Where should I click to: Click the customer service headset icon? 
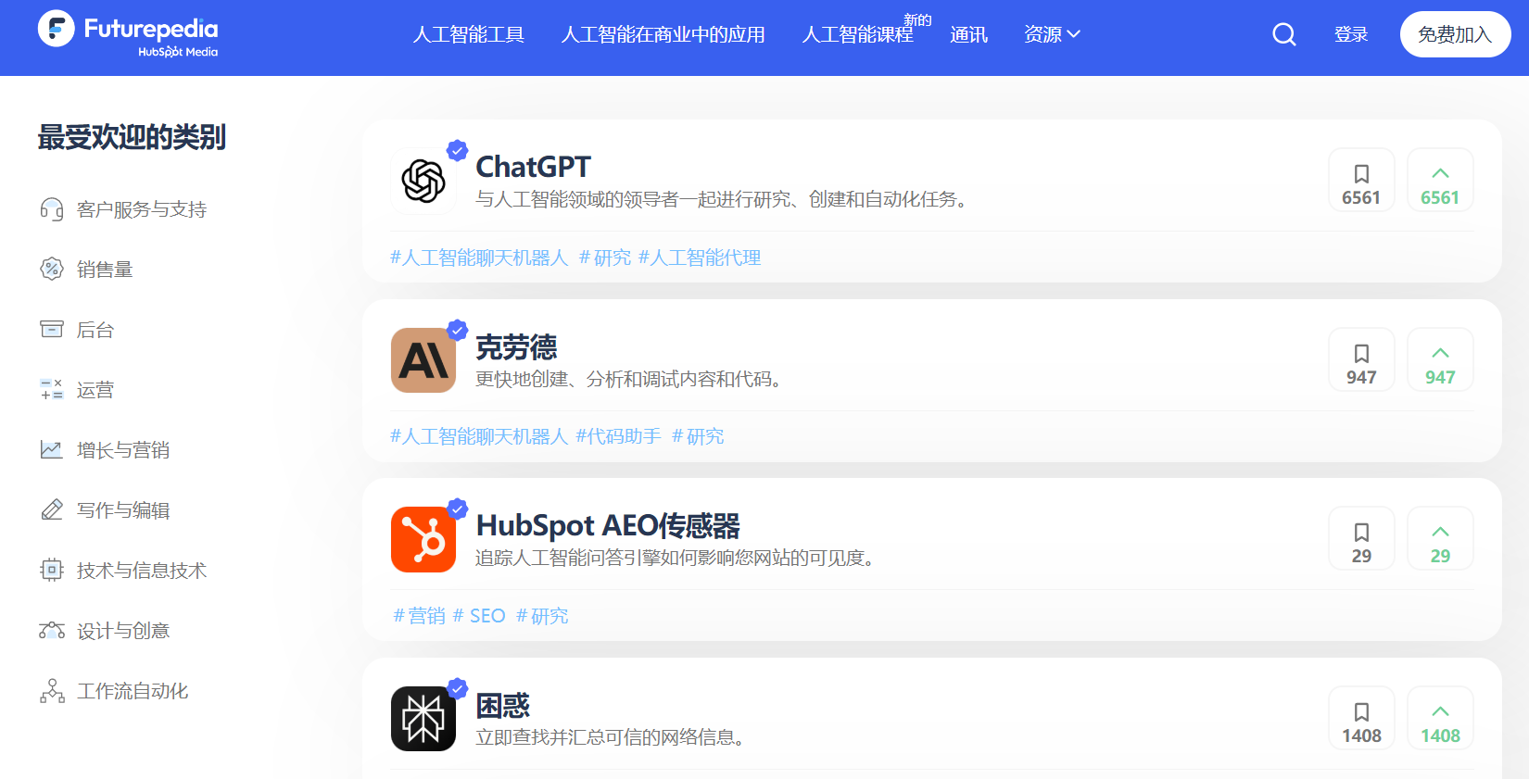[x=52, y=209]
